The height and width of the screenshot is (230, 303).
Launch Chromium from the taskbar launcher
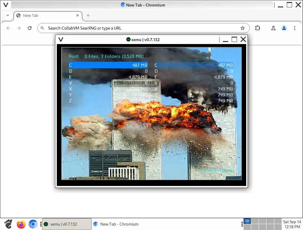tap(33, 224)
